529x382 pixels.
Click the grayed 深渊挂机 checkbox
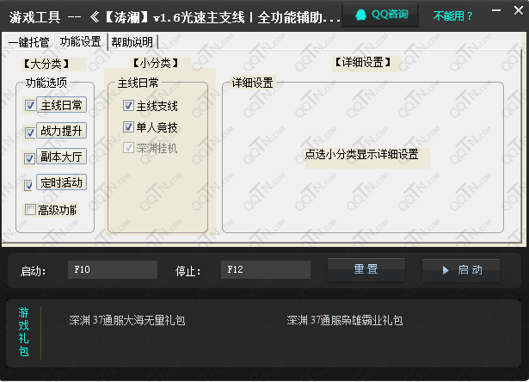129,148
